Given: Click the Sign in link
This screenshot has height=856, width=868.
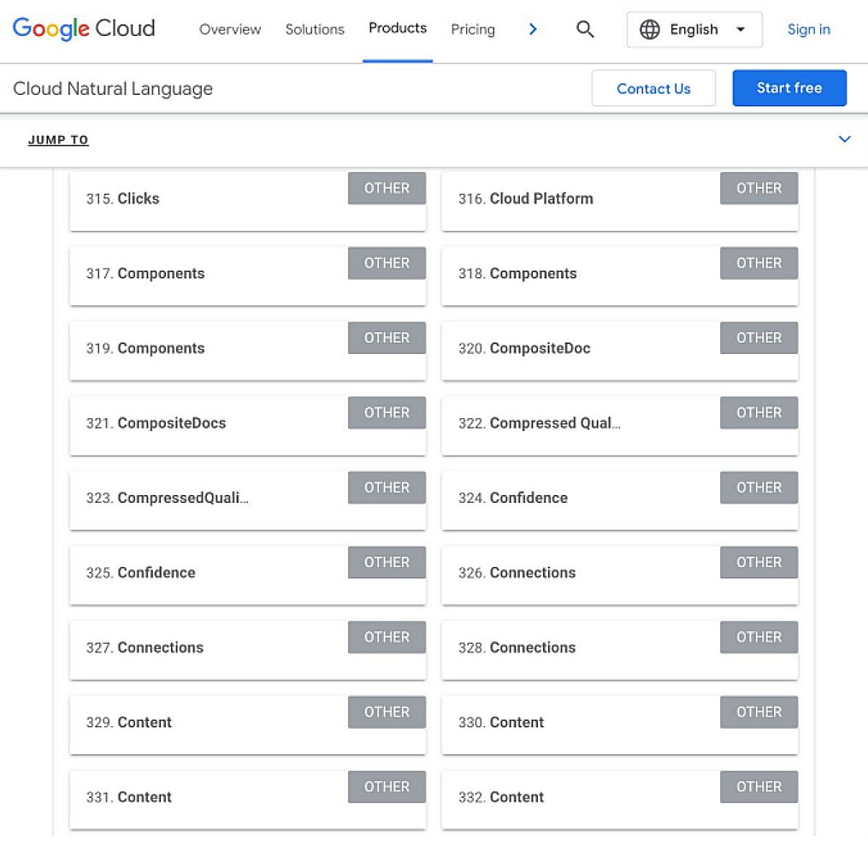Looking at the screenshot, I should click(x=807, y=29).
